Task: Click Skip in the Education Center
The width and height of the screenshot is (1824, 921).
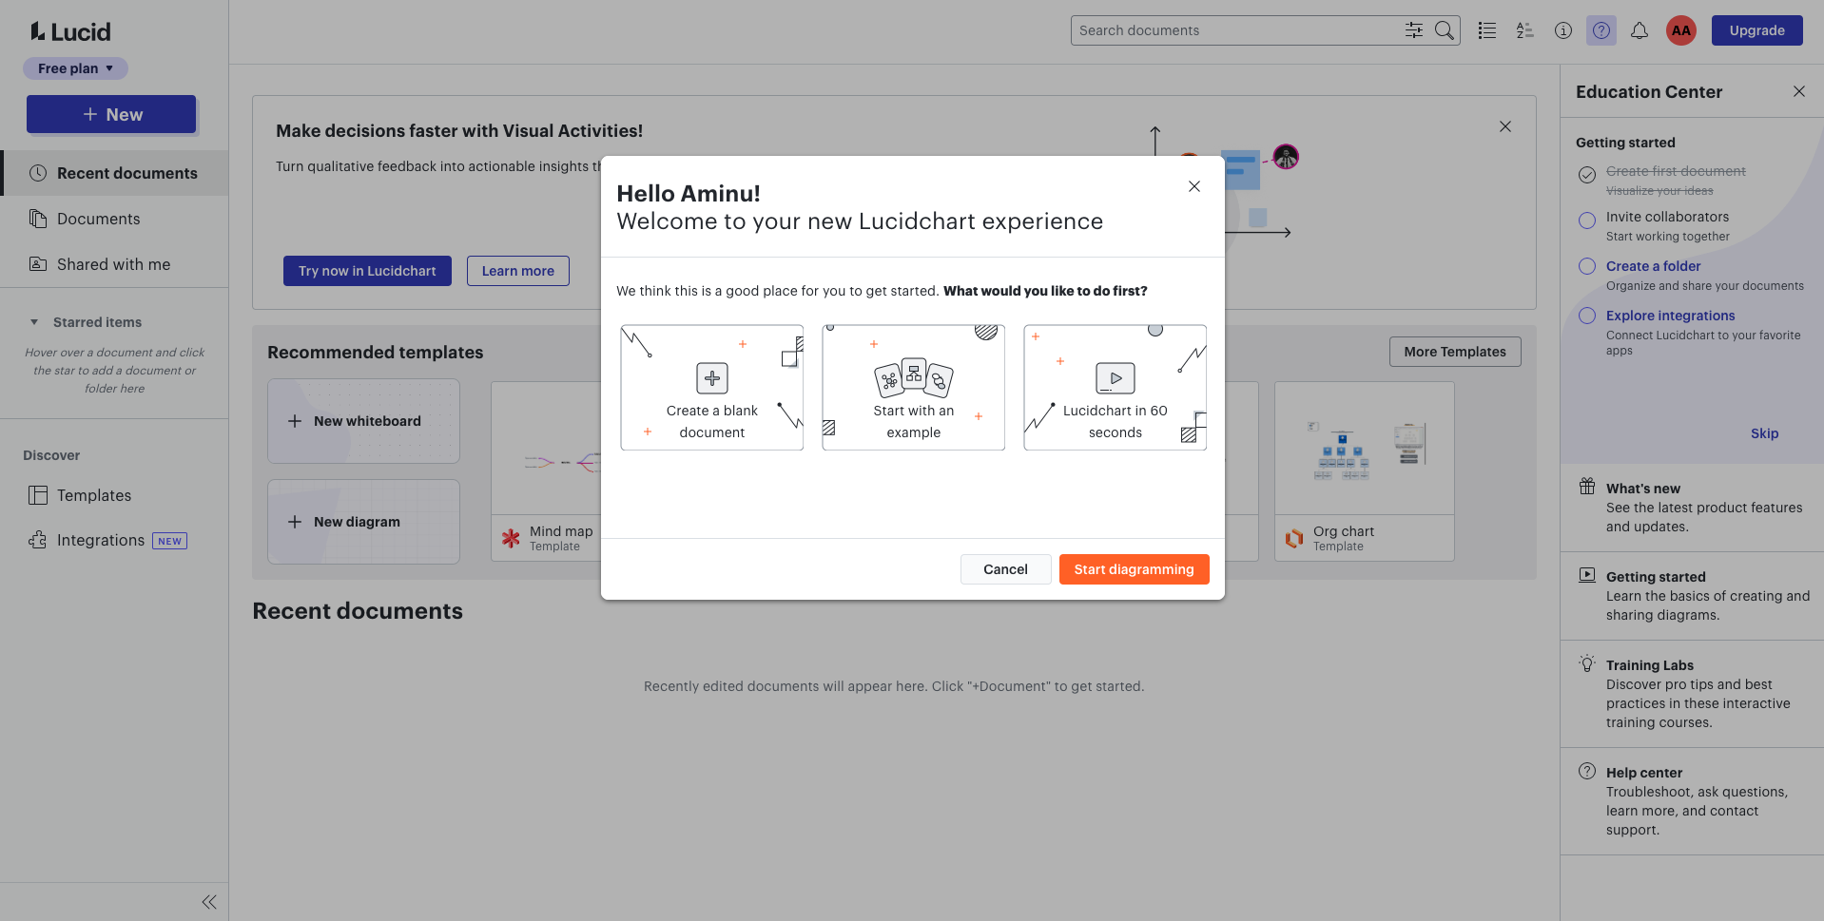Action: click(1764, 433)
